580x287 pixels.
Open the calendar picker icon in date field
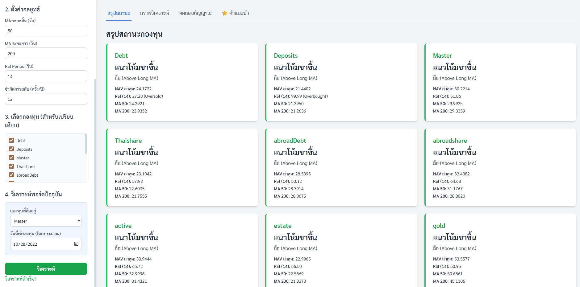point(76,244)
